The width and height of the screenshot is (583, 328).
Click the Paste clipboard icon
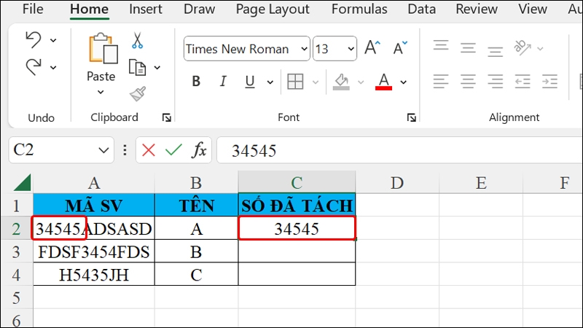tap(103, 48)
